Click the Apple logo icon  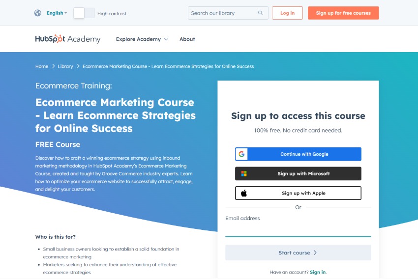click(244, 193)
